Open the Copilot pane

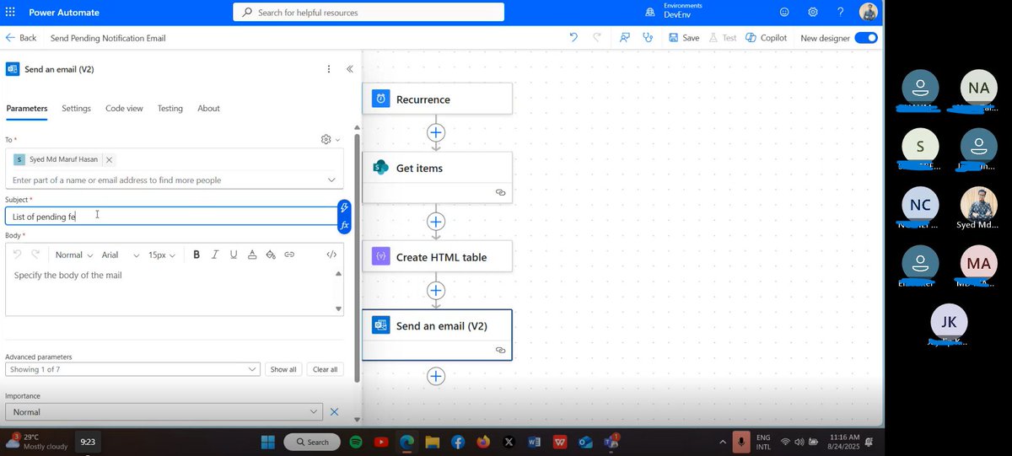point(766,38)
